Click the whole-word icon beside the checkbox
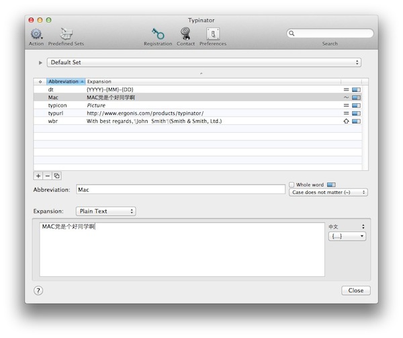 pyautogui.click(x=331, y=185)
